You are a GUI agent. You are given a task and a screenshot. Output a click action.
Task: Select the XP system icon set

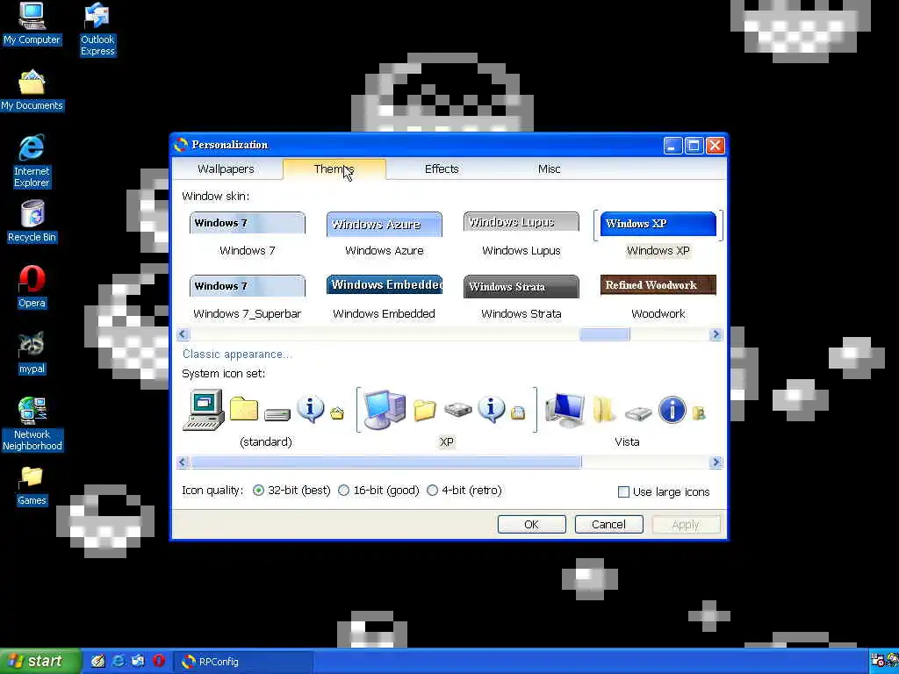tap(447, 419)
